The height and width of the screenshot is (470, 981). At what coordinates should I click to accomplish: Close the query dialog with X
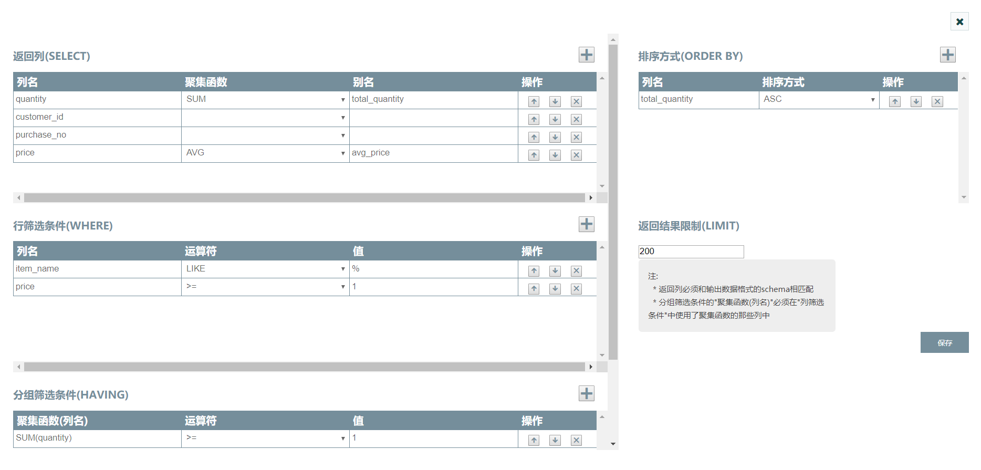pos(959,22)
